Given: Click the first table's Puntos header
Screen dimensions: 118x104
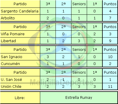Looking at the screenshot, I should coord(110,4).
